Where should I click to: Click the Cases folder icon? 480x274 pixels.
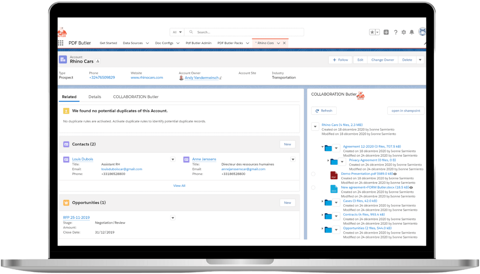pyautogui.click(x=328, y=202)
